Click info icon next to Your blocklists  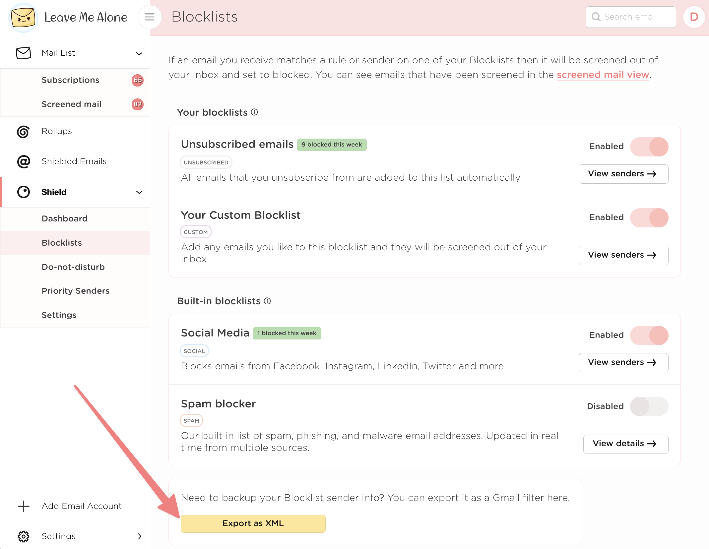pos(254,112)
